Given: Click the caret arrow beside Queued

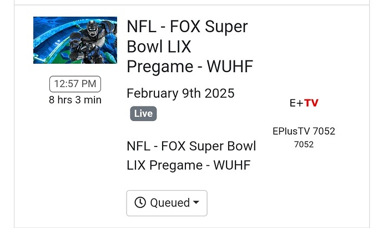Looking at the screenshot, I should point(196,203).
